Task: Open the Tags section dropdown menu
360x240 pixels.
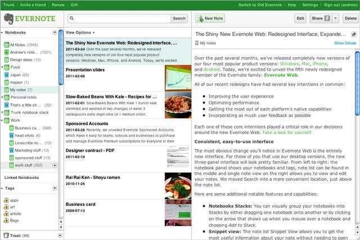Action: [55, 188]
